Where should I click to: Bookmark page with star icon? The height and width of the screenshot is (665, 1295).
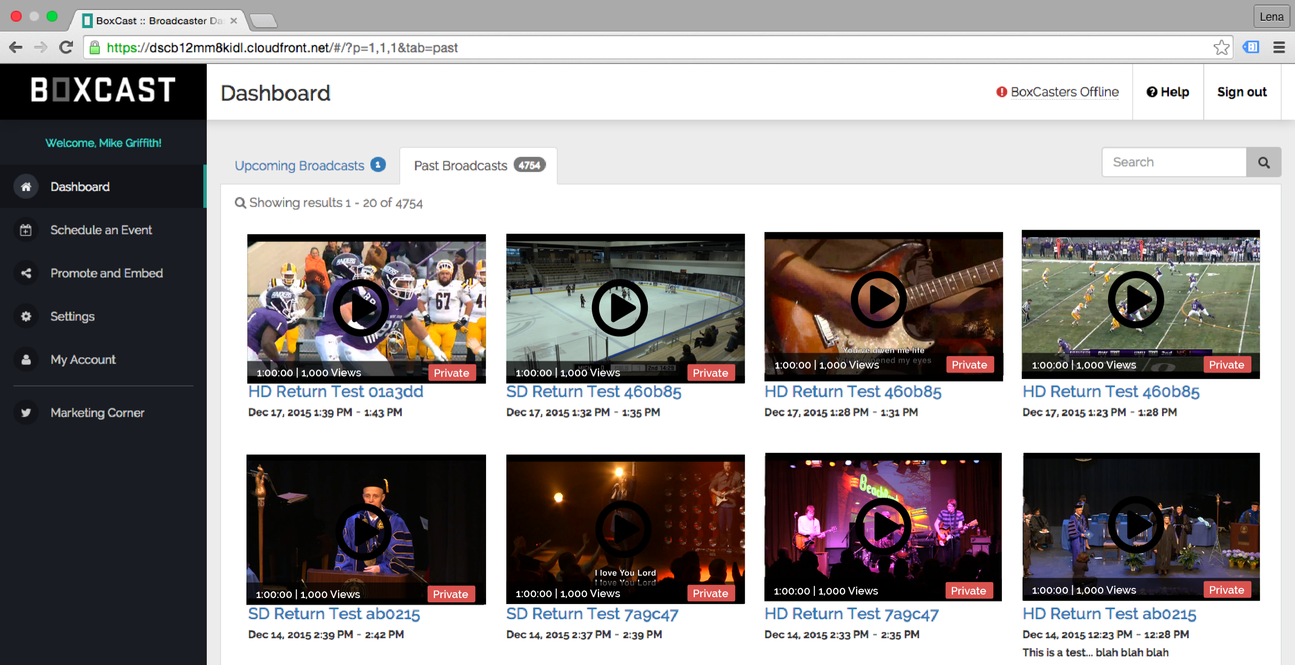[1221, 48]
